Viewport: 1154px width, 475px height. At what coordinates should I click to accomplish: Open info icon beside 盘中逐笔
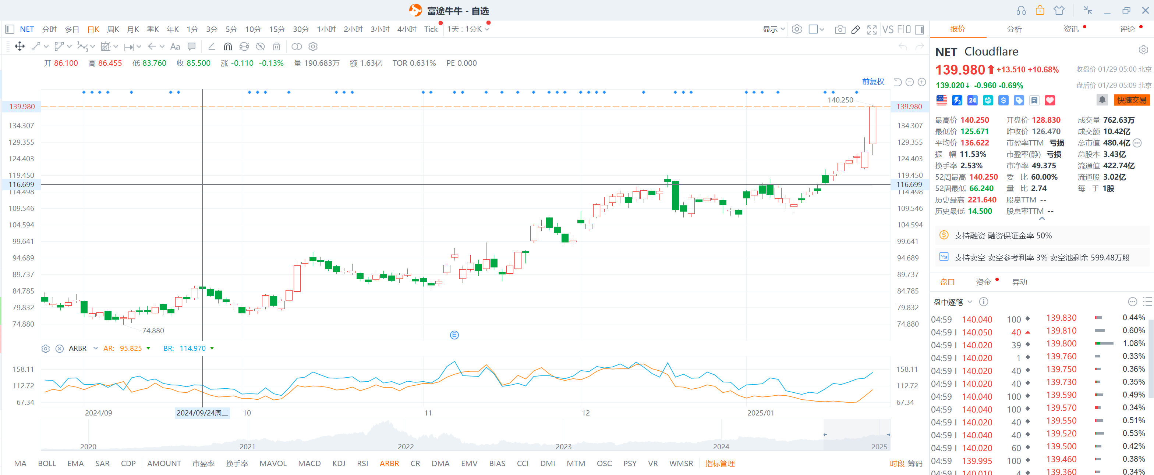[x=983, y=302]
